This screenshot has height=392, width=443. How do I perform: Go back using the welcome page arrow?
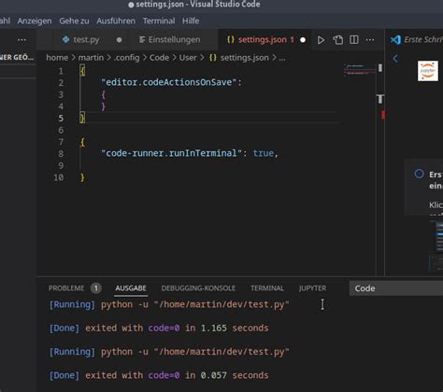(x=395, y=59)
